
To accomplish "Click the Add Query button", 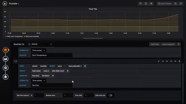I will point(155,44).
